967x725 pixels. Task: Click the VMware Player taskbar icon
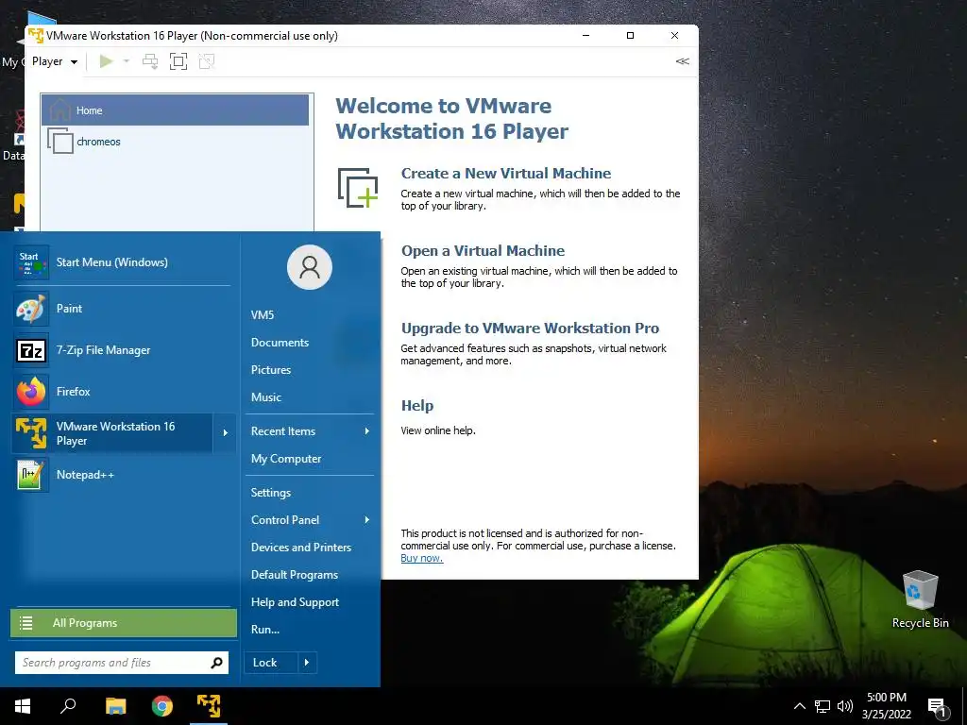tap(209, 706)
